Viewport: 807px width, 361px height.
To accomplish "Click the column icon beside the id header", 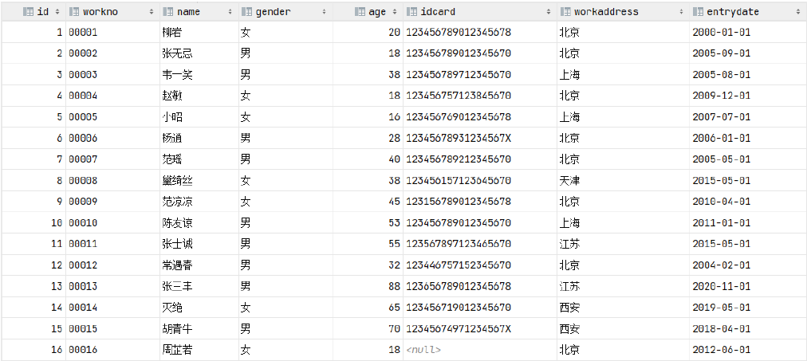I will tap(28, 12).
